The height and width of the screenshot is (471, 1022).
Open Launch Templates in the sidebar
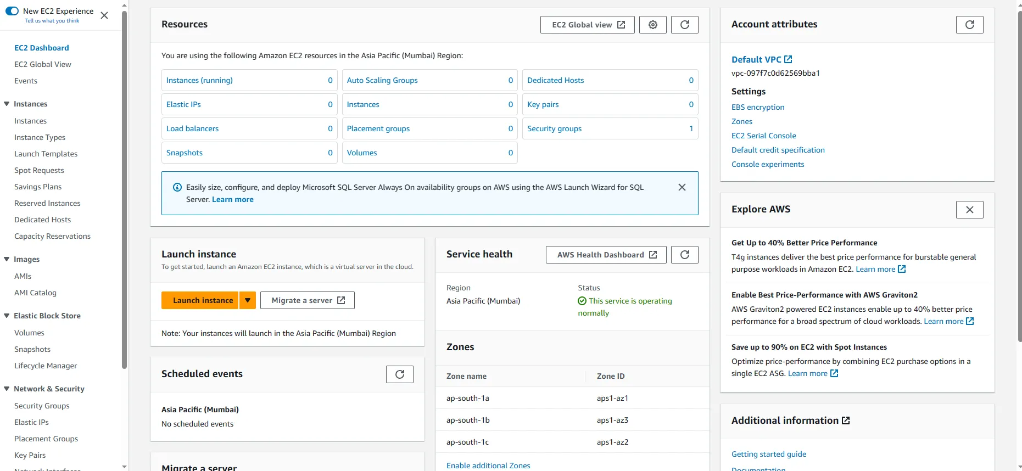click(46, 154)
